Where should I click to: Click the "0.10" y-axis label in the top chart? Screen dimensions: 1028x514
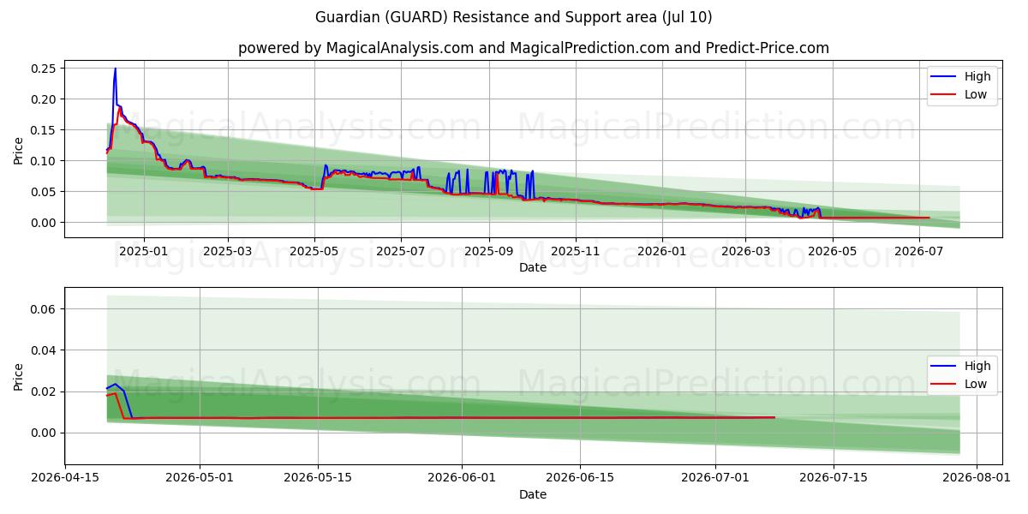(44, 161)
